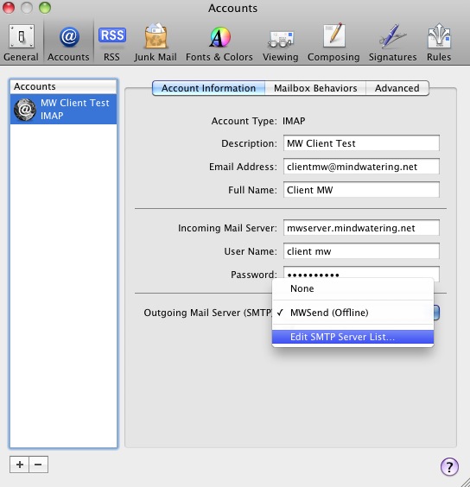Select MW Client Test IMAP account
This screenshot has width=470, height=487.
(x=63, y=110)
